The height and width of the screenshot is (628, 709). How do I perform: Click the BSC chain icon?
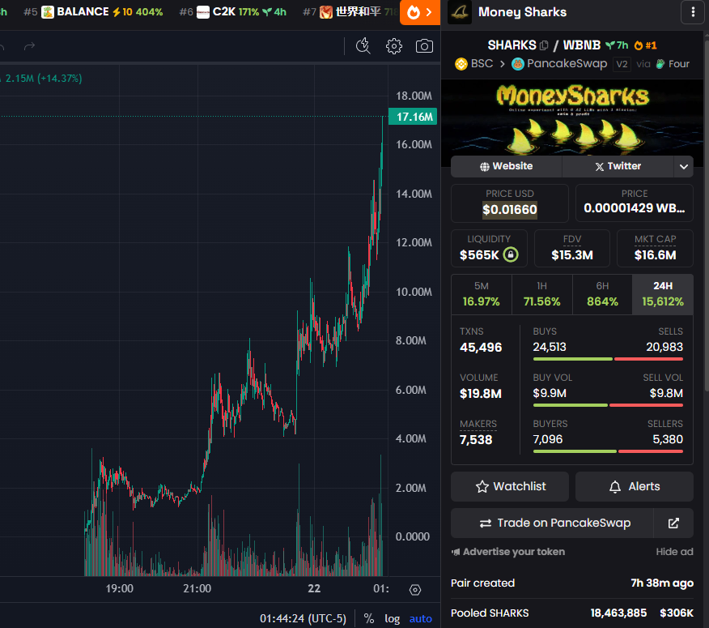pos(461,64)
